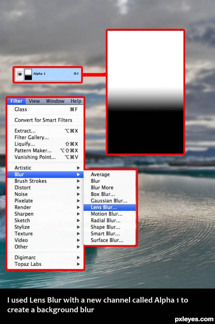Open Filter Gallery...
The image size is (215, 324).
coord(46,137)
